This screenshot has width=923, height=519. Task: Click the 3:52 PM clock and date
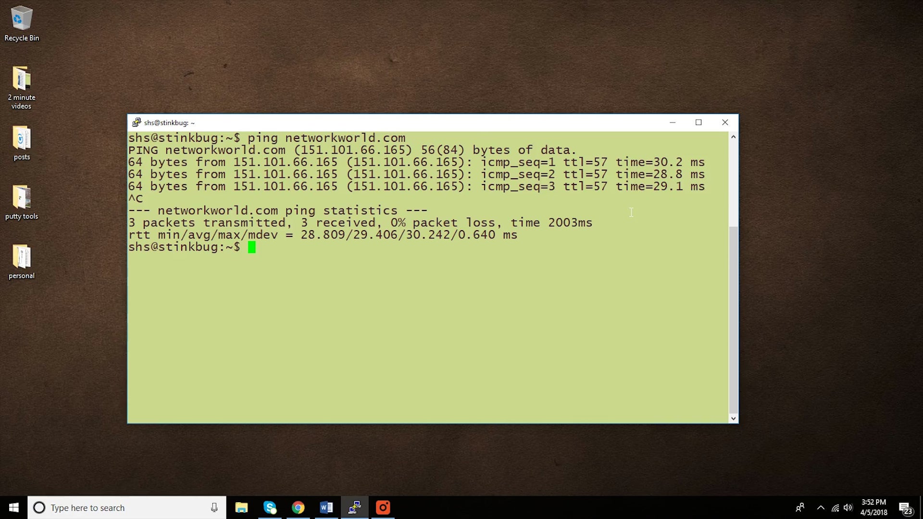point(873,507)
